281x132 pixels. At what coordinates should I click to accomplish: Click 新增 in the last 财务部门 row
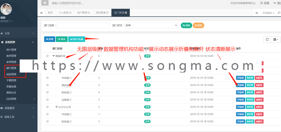click(x=250, y=121)
